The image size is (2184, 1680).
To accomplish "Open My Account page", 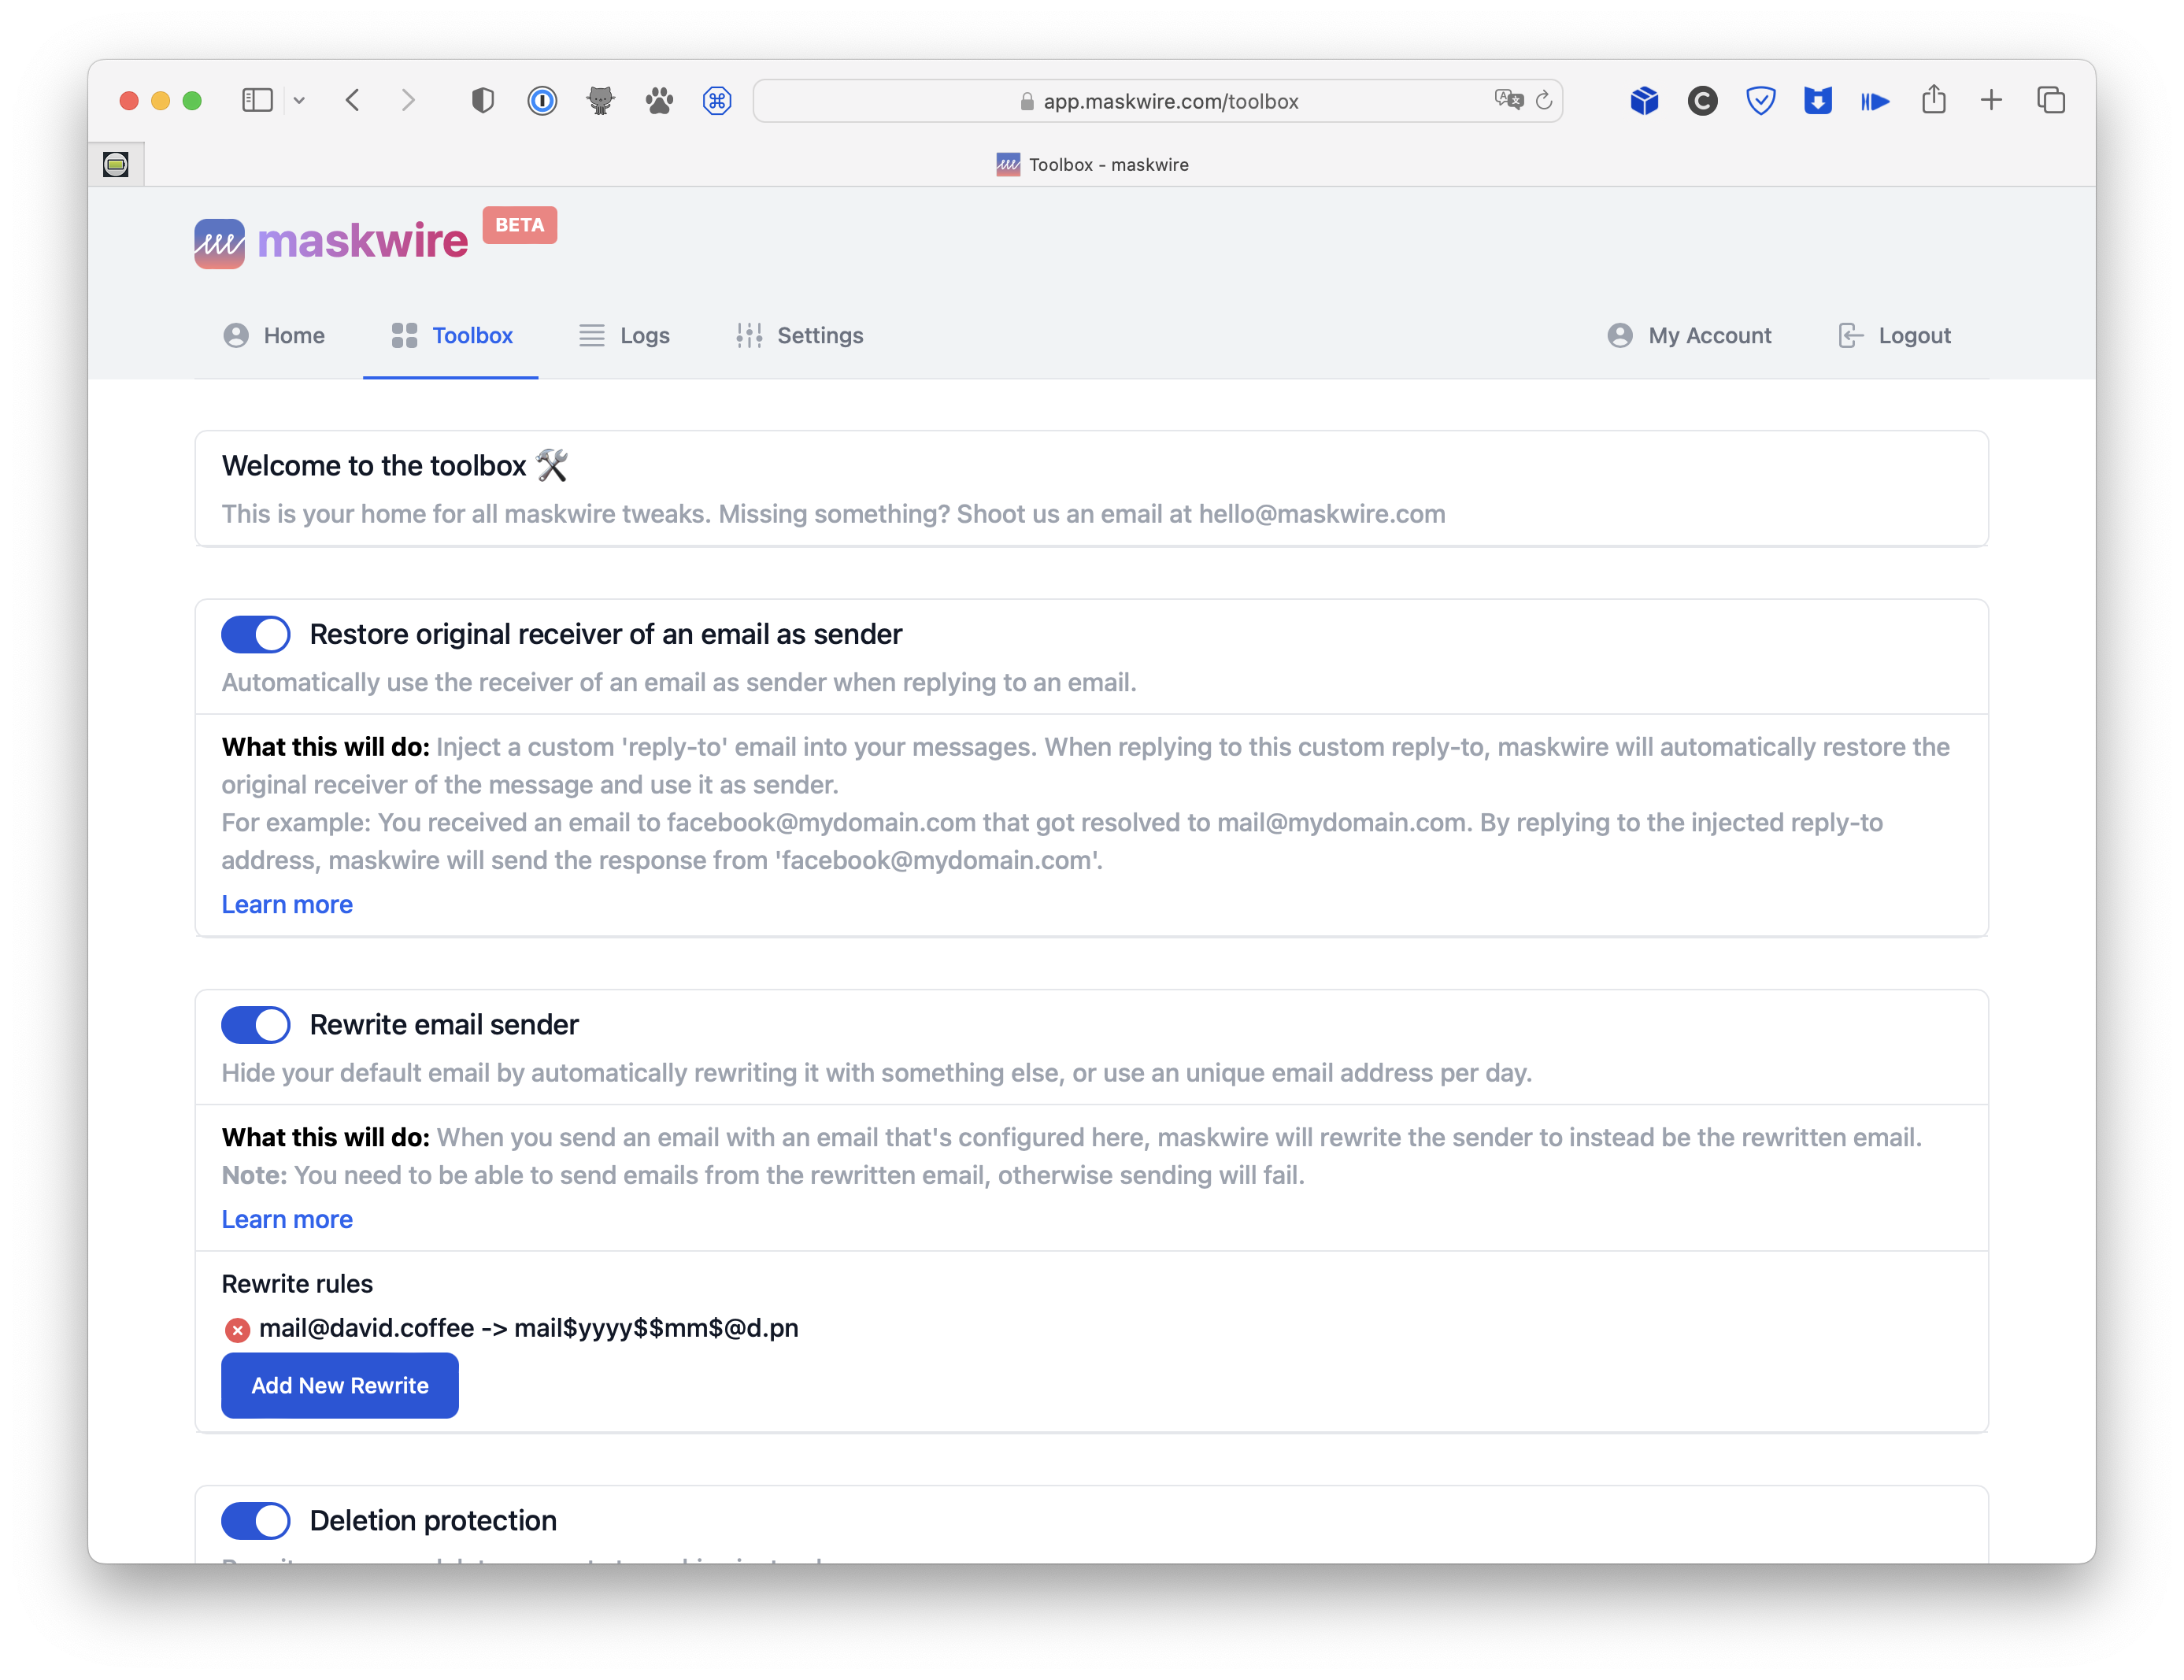I will point(1689,336).
